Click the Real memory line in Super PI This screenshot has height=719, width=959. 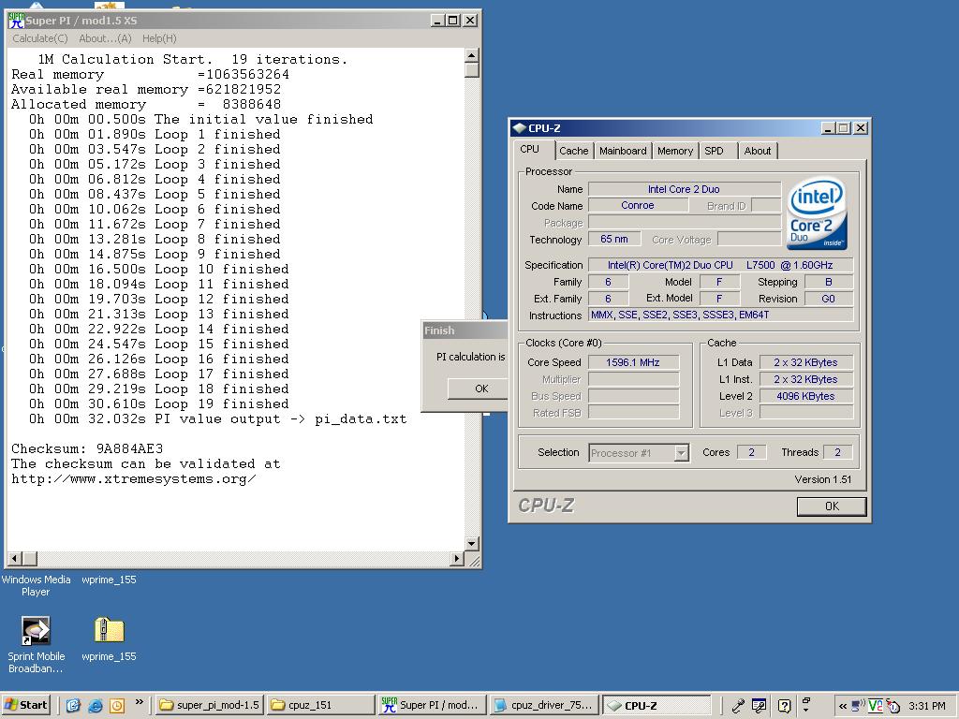coord(150,75)
